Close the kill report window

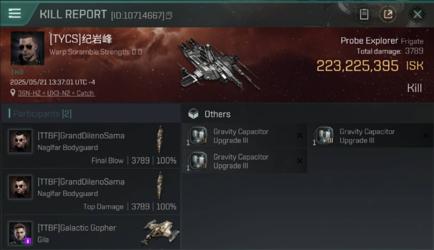tap(417, 14)
